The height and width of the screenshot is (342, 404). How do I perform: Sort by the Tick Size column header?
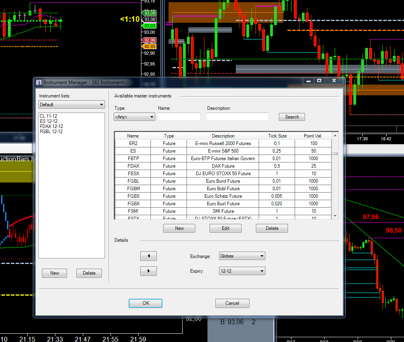coord(277,136)
